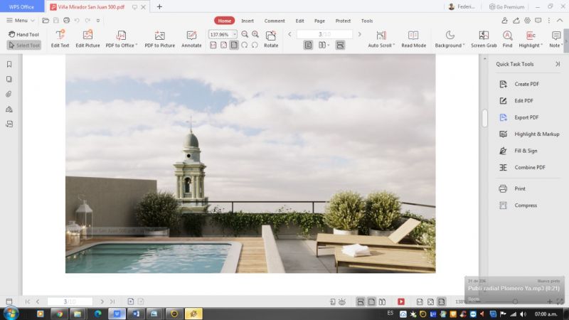Image resolution: width=569 pixels, height=320 pixels.
Task: Set view to actual size
Action: tap(213, 45)
